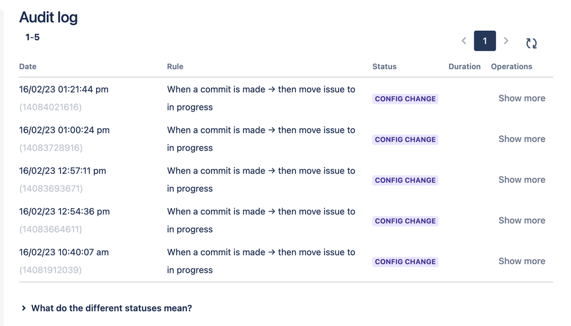
Task: Click CONFIG CHANGE badge of last entry
Action: click(x=405, y=261)
